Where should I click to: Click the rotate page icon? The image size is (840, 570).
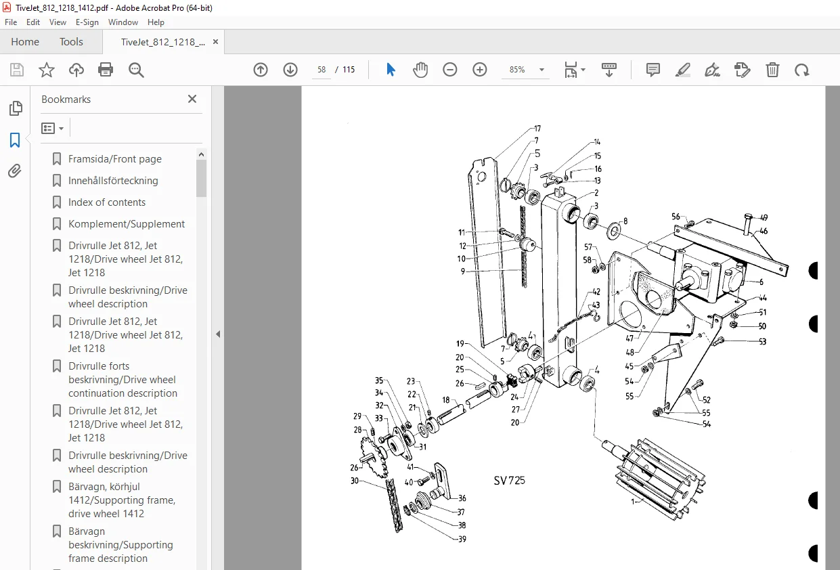pos(802,70)
